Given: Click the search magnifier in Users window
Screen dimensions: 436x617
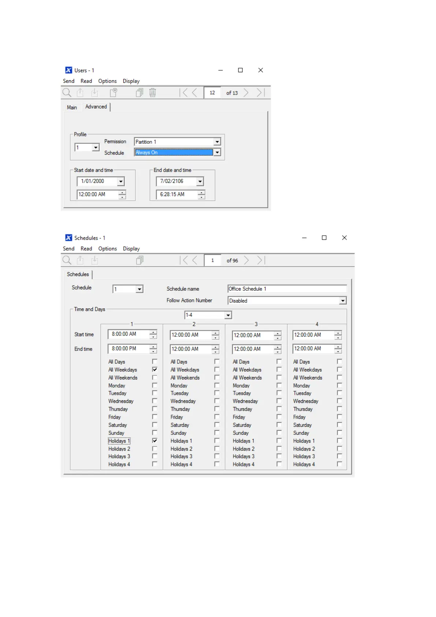Looking at the screenshot, I should click(67, 93).
